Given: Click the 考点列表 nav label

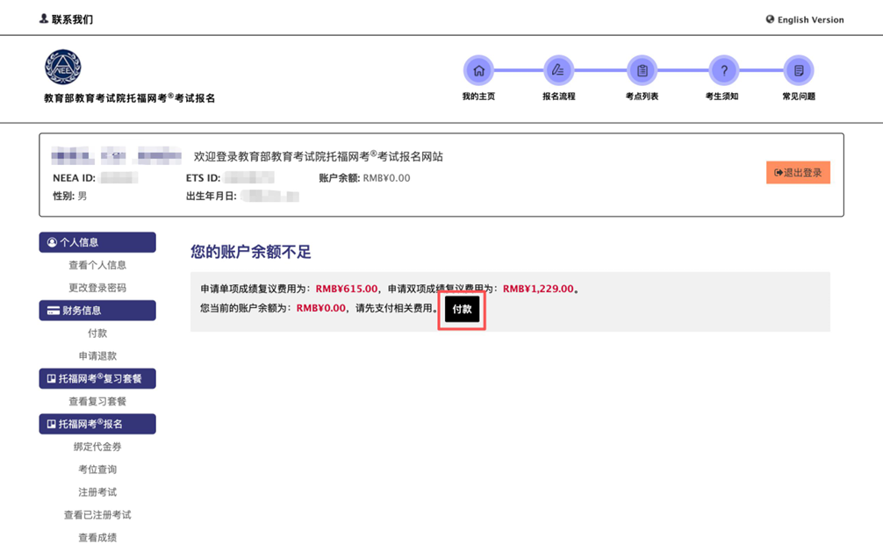Looking at the screenshot, I should click(x=642, y=97).
